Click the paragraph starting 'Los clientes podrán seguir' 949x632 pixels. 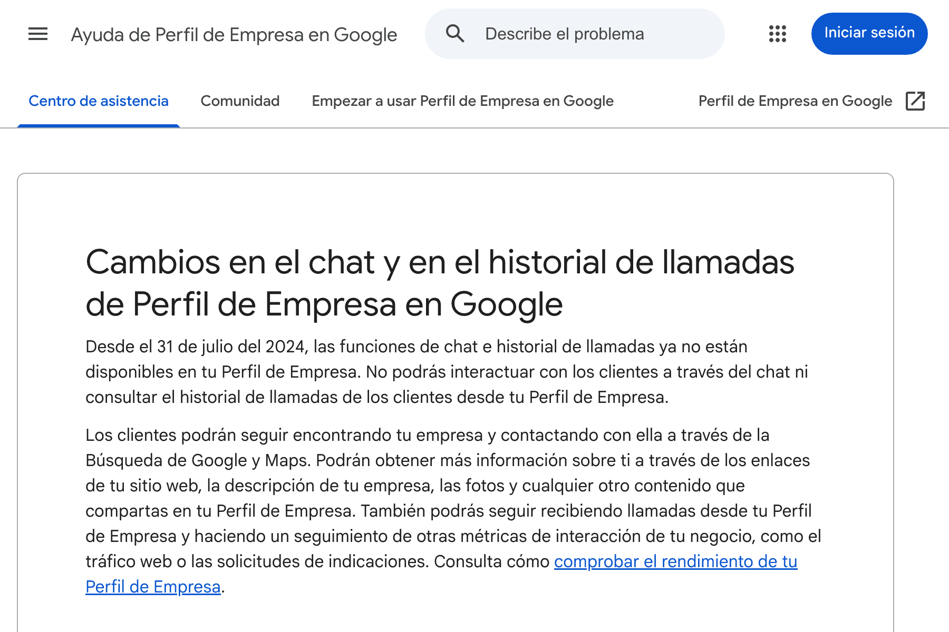click(453, 511)
